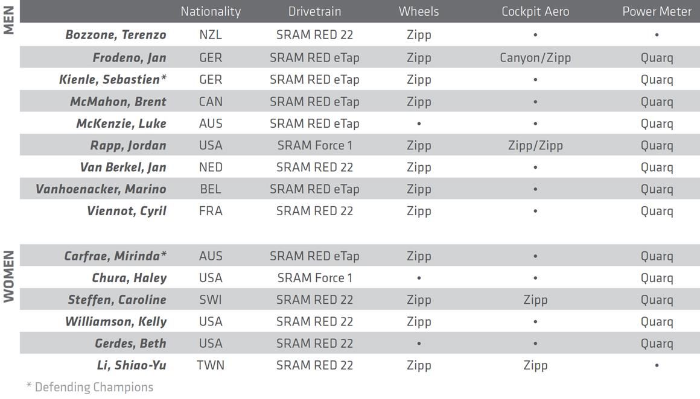Click the Nationality column header

[x=210, y=11]
